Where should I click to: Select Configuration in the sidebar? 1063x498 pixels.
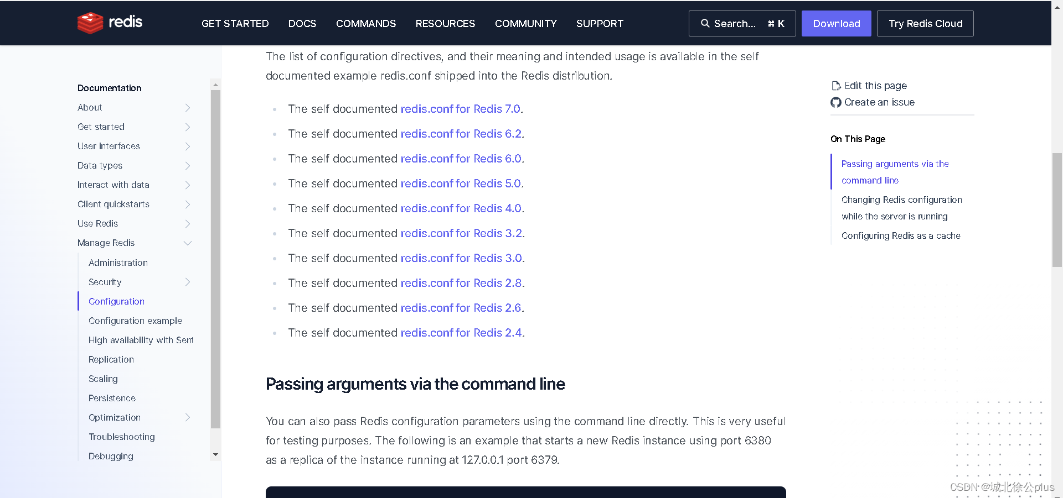click(x=116, y=301)
